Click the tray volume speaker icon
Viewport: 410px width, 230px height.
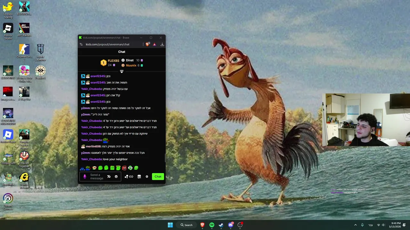(x=383, y=225)
